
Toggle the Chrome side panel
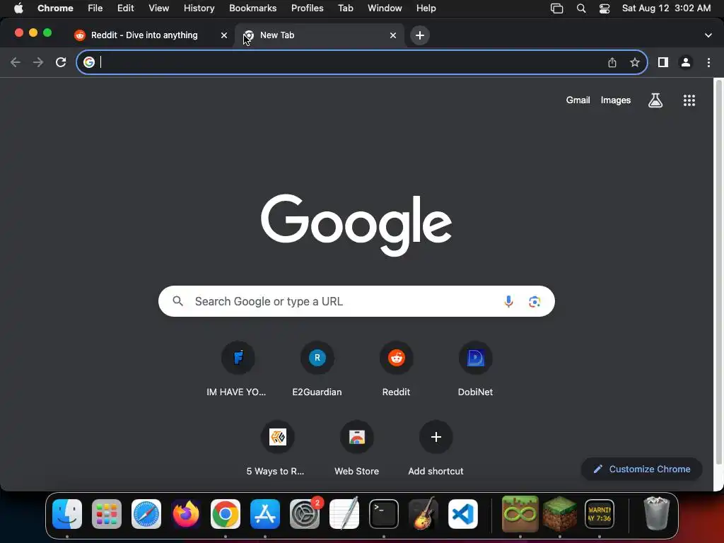click(663, 62)
